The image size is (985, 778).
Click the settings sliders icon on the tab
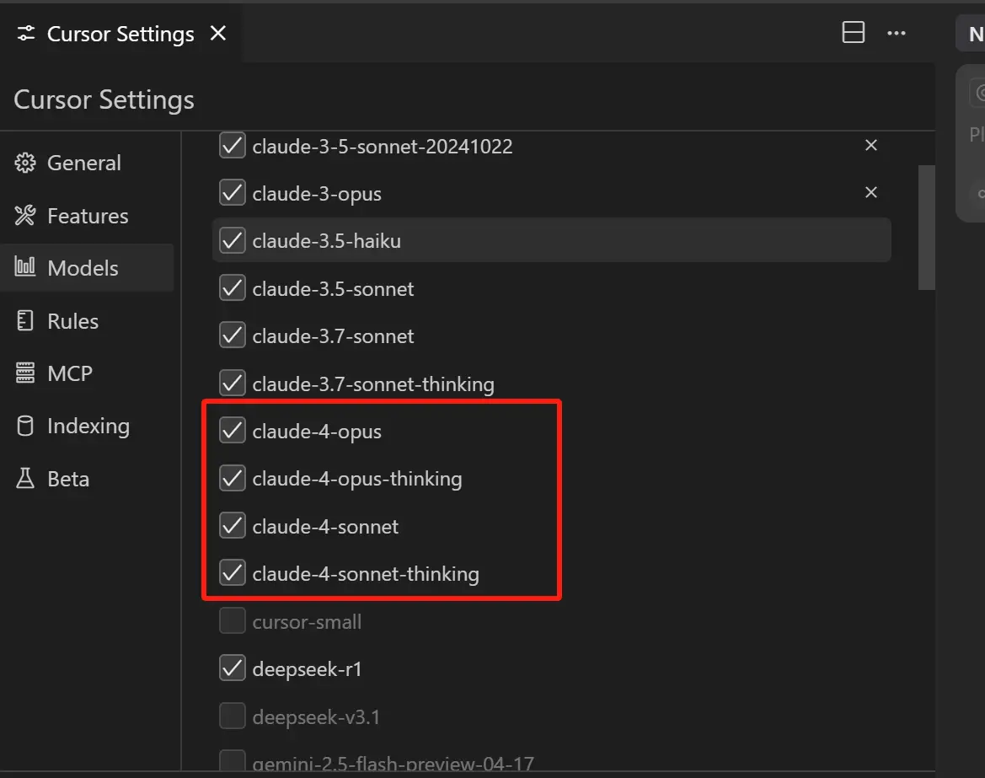click(x=26, y=34)
